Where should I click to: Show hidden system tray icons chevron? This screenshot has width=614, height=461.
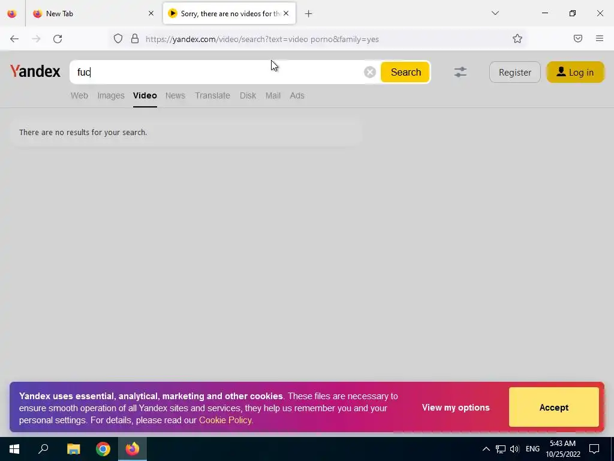486,449
